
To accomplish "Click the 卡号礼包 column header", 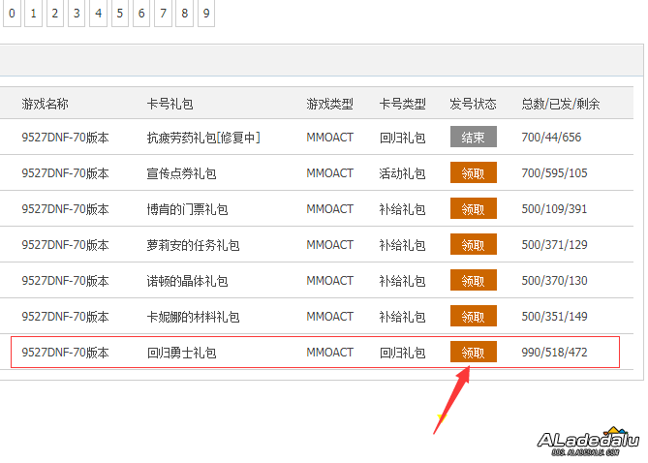I will click(170, 104).
